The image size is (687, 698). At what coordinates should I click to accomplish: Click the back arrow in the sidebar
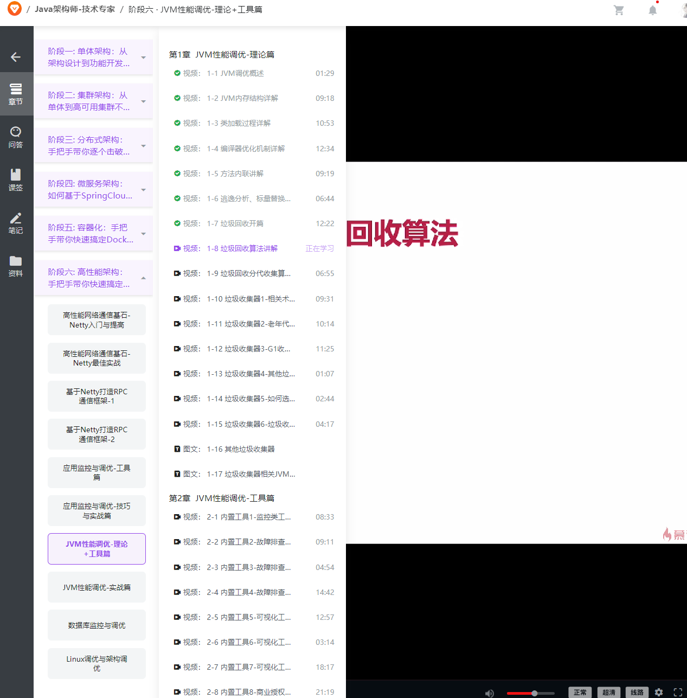[16, 56]
